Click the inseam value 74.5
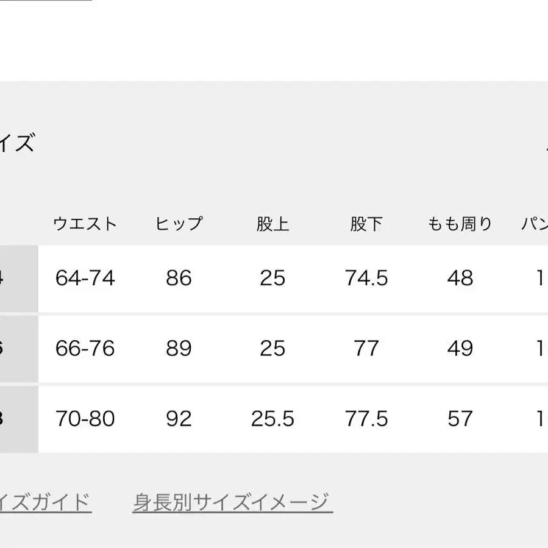The height and width of the screenshot is (548, 548). pyautogui.click(x=366, y=279)
